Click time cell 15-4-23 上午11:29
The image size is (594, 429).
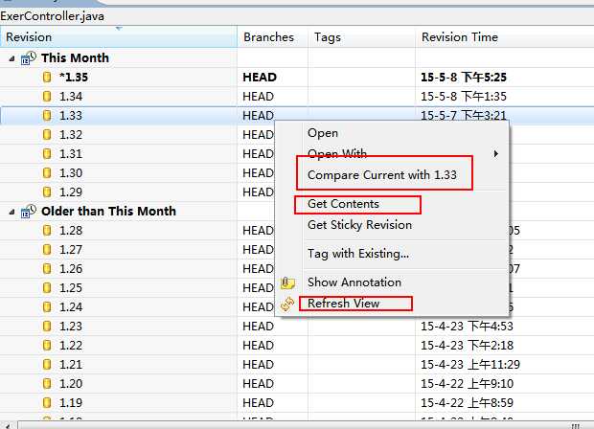click(x=470, y=364)
